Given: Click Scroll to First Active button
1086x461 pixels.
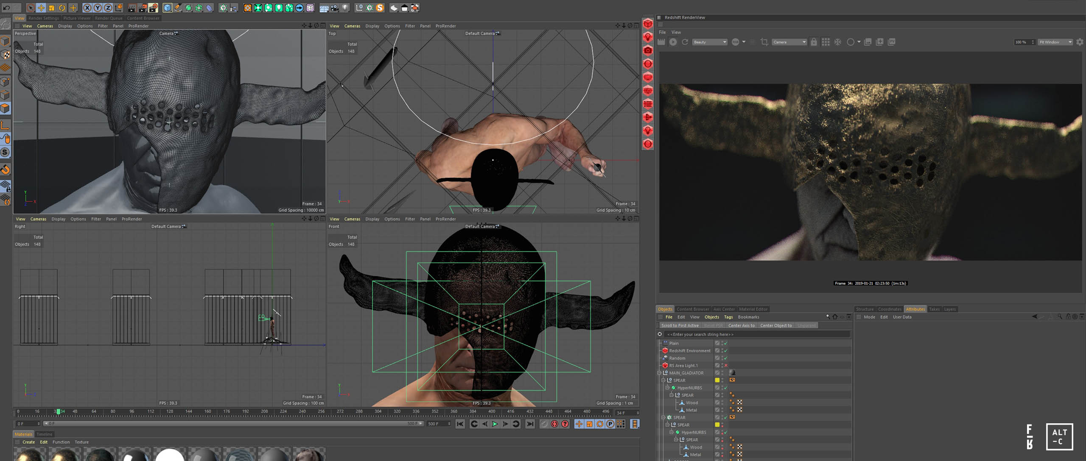Looking at the screenshot, I should 680,325.
